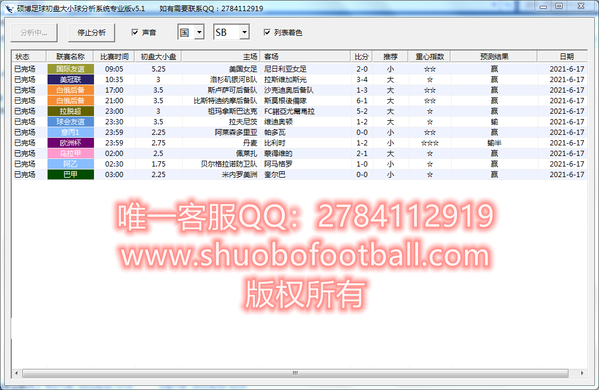Open the arrow on the SB combo box
Viewport: 599px width, 390px height.
[244, 32]
